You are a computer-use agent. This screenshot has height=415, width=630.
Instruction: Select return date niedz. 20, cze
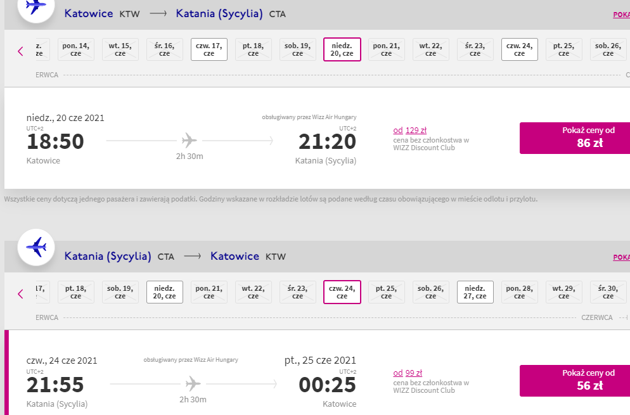click(165, 292)
